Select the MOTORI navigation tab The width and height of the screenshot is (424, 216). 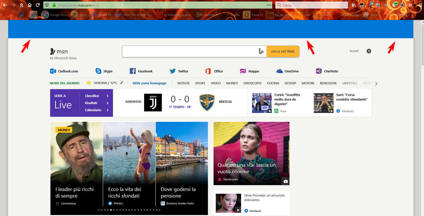(x=308, y=83)
